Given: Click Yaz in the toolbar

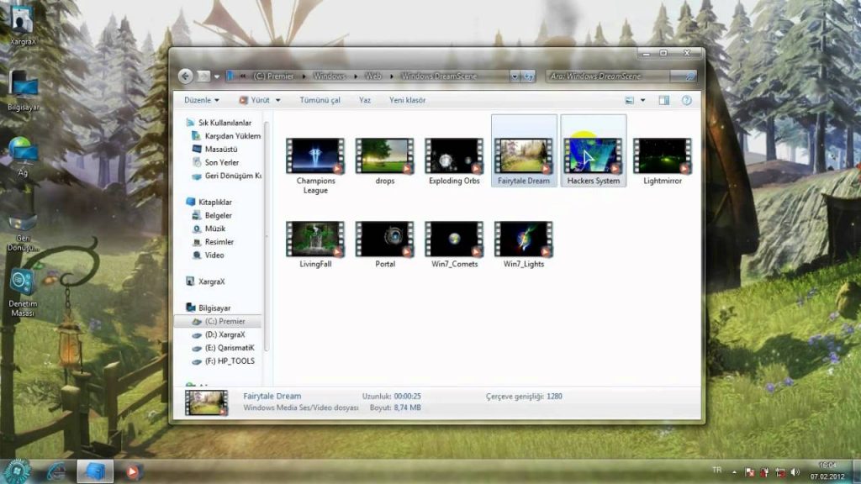Looking at the screenshot, I should 365,100.
